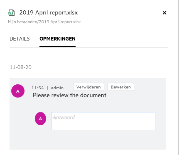Select the OPMERKINGEN tab
179x155 pixels.
click(x=57, y=39)
